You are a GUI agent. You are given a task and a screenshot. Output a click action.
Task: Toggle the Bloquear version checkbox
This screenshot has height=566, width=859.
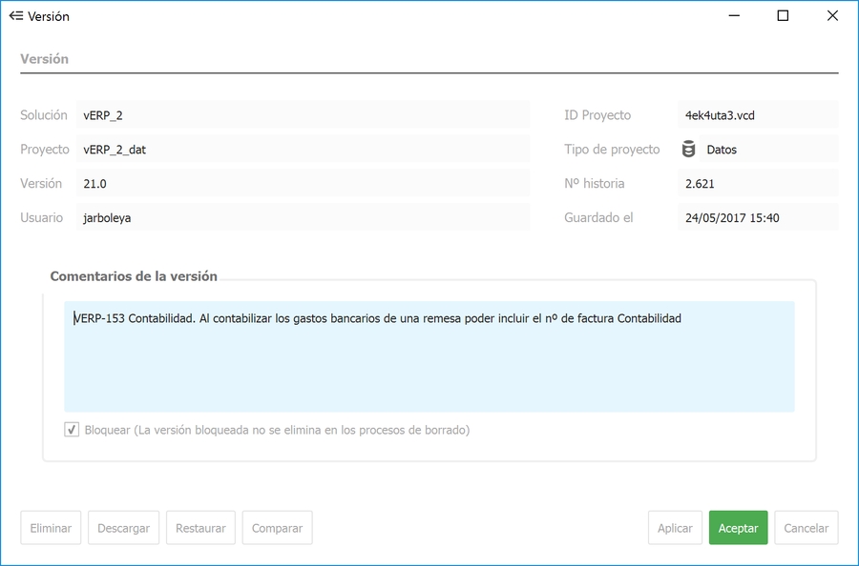[72, 430]
